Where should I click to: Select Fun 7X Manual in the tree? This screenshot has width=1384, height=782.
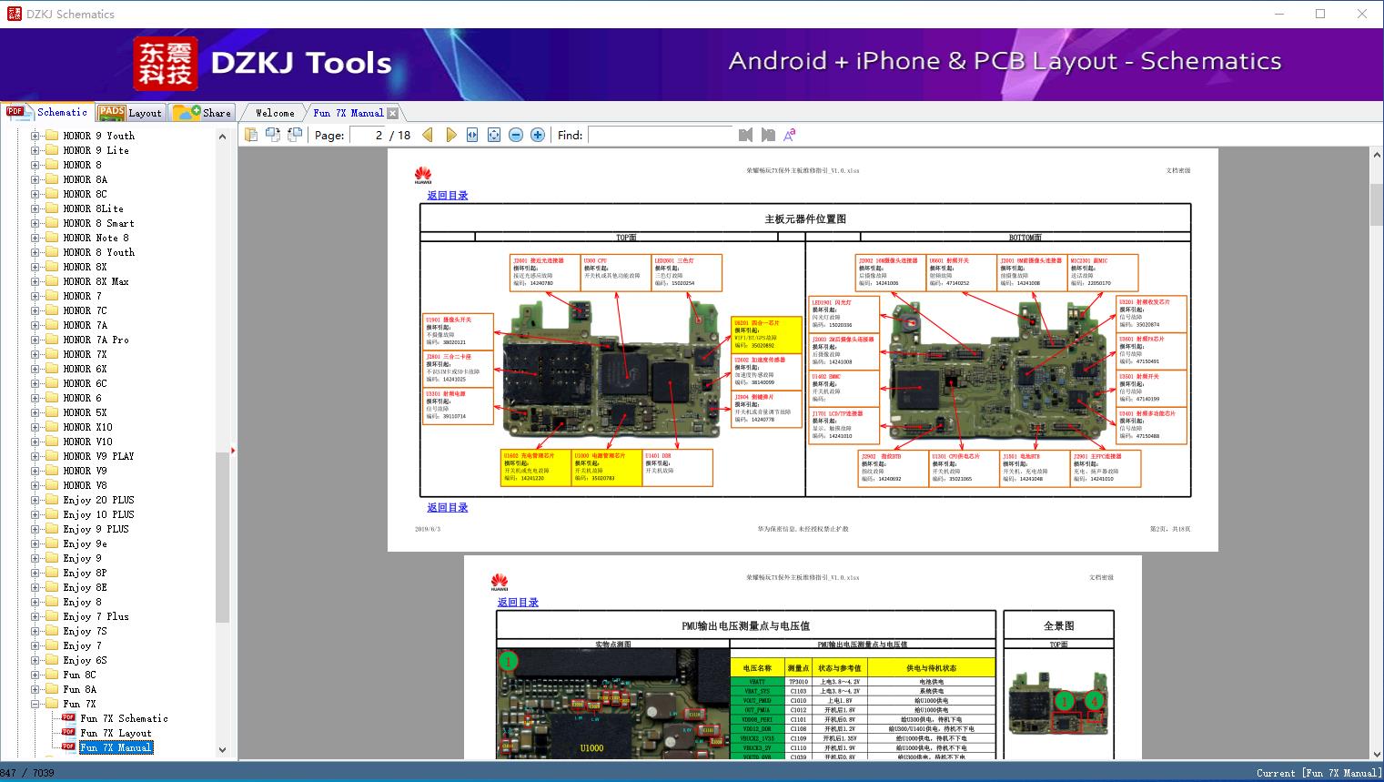pos(116,747)
